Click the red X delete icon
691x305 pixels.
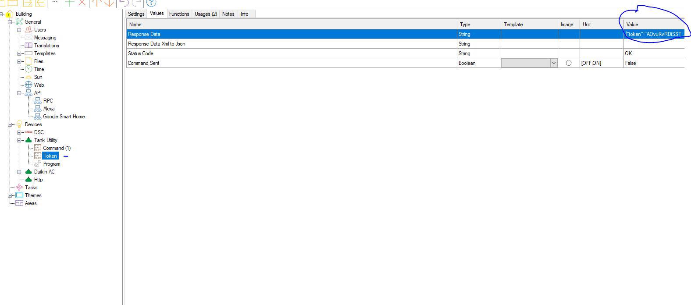point(82,2)
